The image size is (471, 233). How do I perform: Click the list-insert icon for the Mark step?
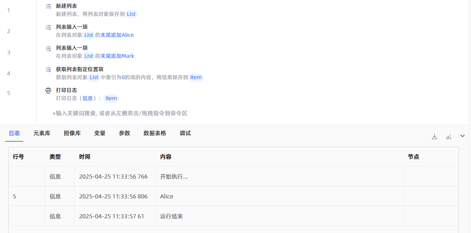click(48, 48)
